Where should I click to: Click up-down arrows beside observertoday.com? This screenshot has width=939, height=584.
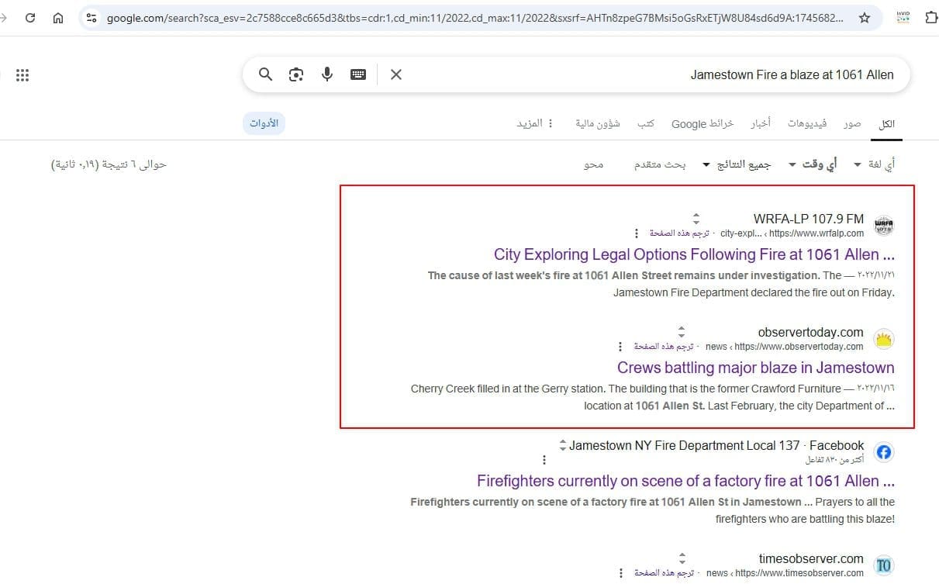(x=682, y=332)
